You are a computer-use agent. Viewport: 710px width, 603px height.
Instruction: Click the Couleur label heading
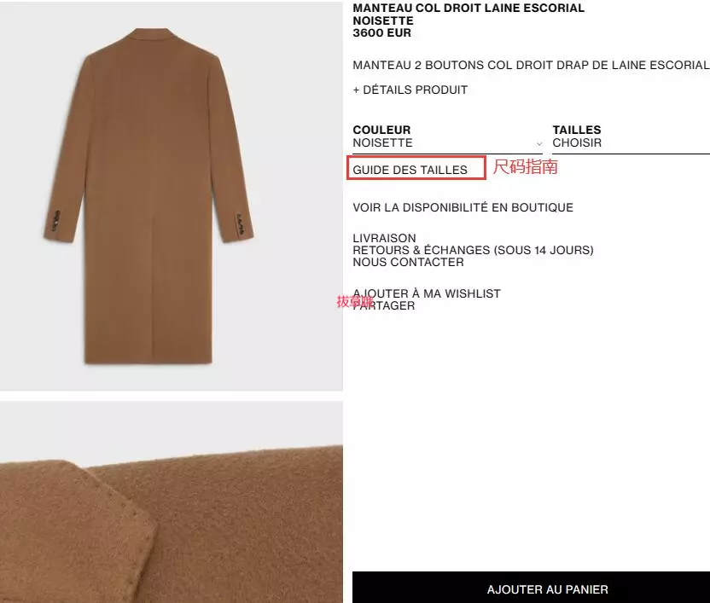381,130
